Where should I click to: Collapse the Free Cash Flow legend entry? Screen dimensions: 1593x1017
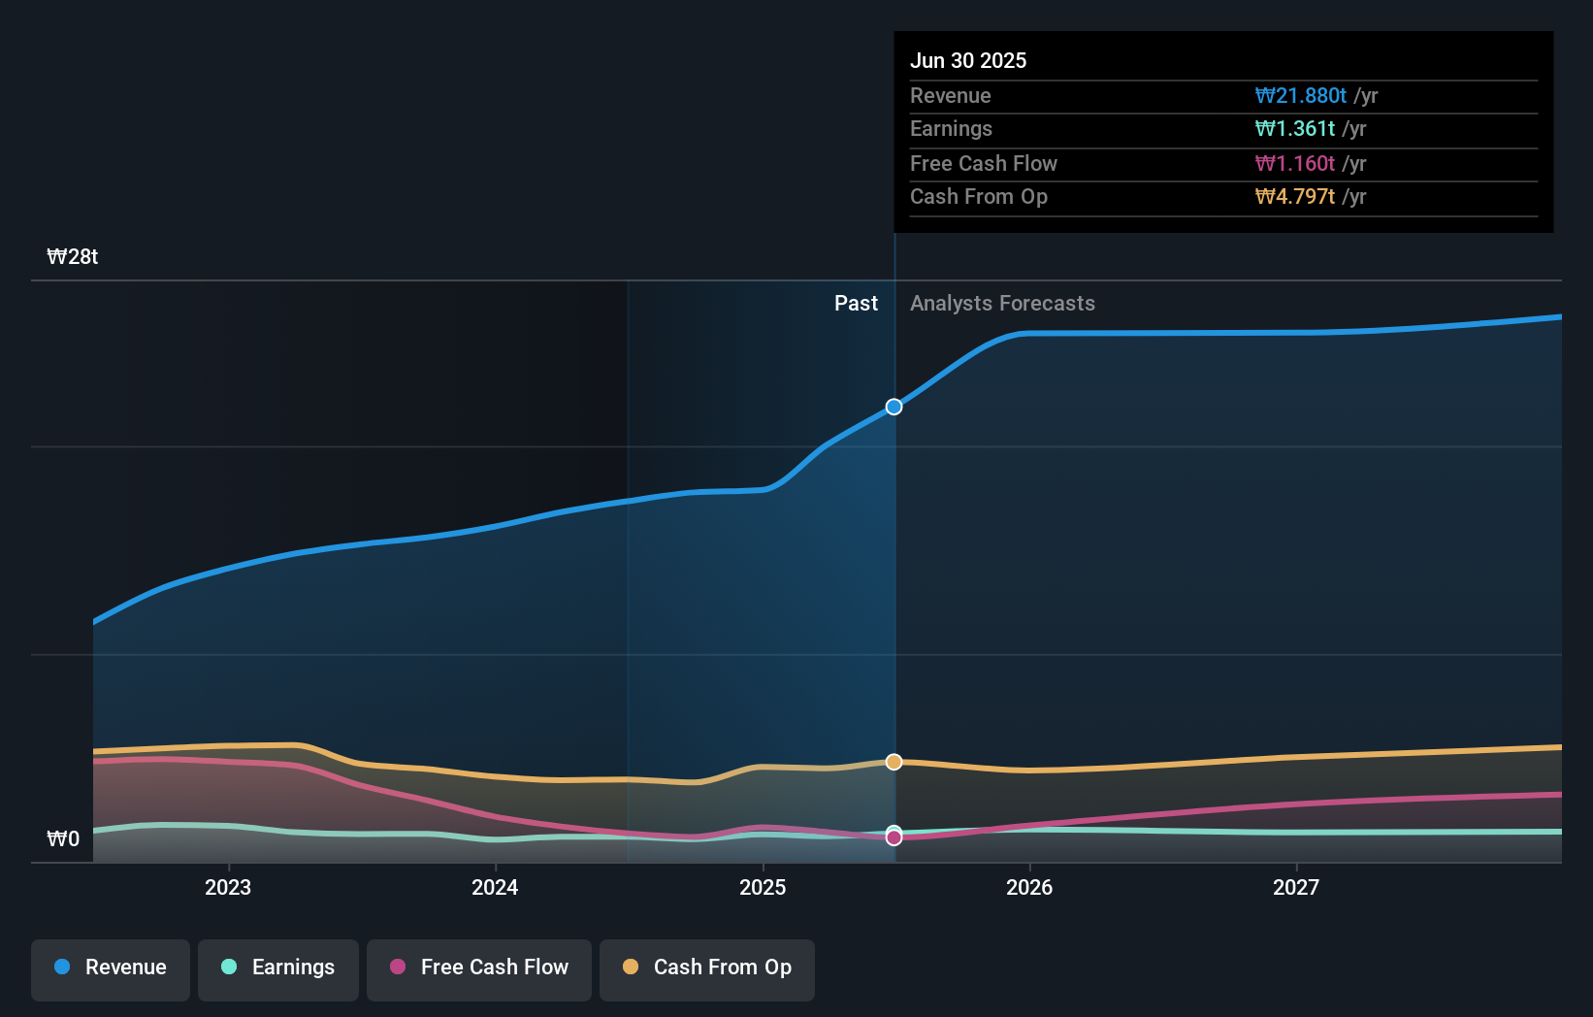[x=478, y=968]
